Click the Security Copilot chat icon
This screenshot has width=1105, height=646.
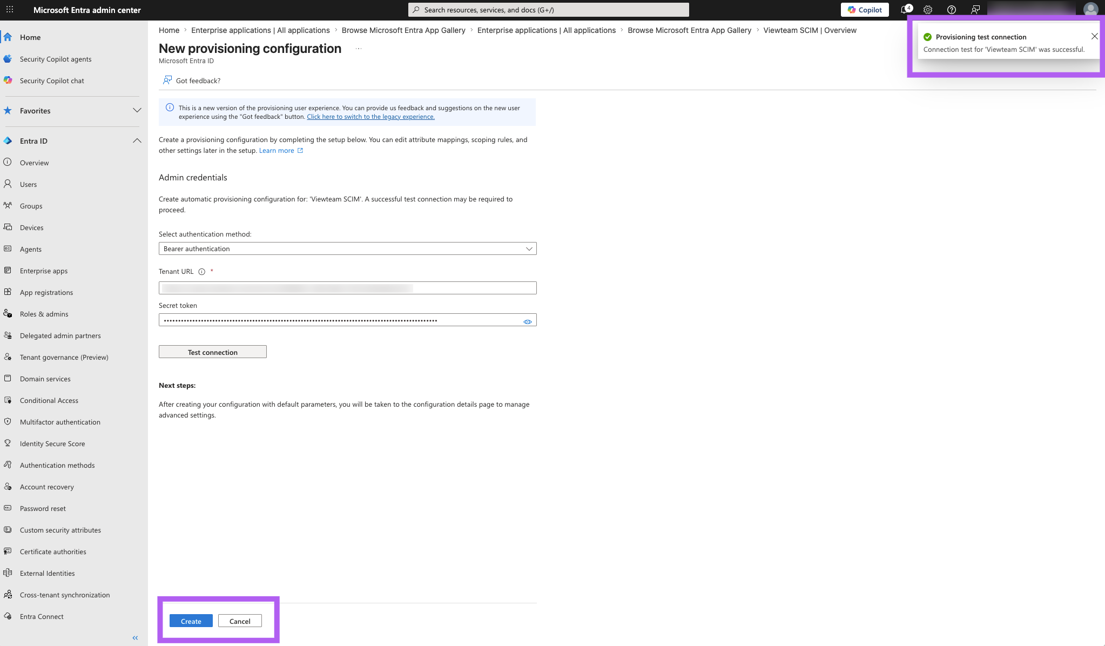[x=8, y=80]
